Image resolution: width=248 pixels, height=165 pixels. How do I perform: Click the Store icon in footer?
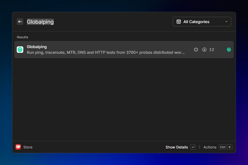18,147
